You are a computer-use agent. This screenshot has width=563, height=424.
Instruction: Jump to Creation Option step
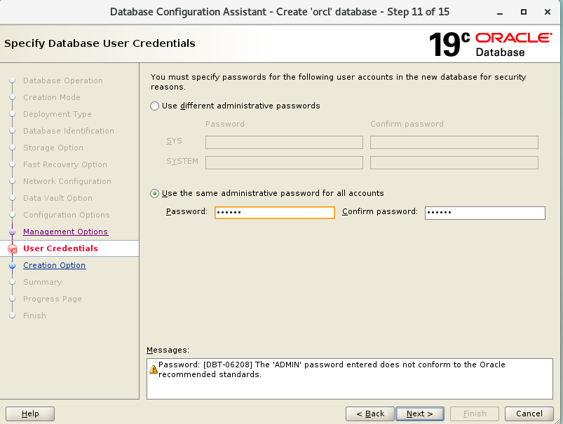55,265
